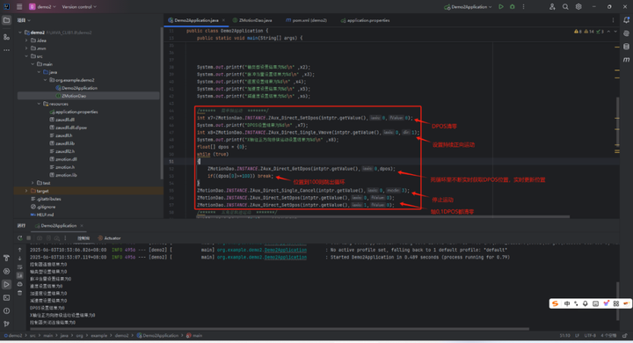Viewport: 633px width, 343px height.
Task: Rerun the application in Run panel
Action: (x=19, y=238)
